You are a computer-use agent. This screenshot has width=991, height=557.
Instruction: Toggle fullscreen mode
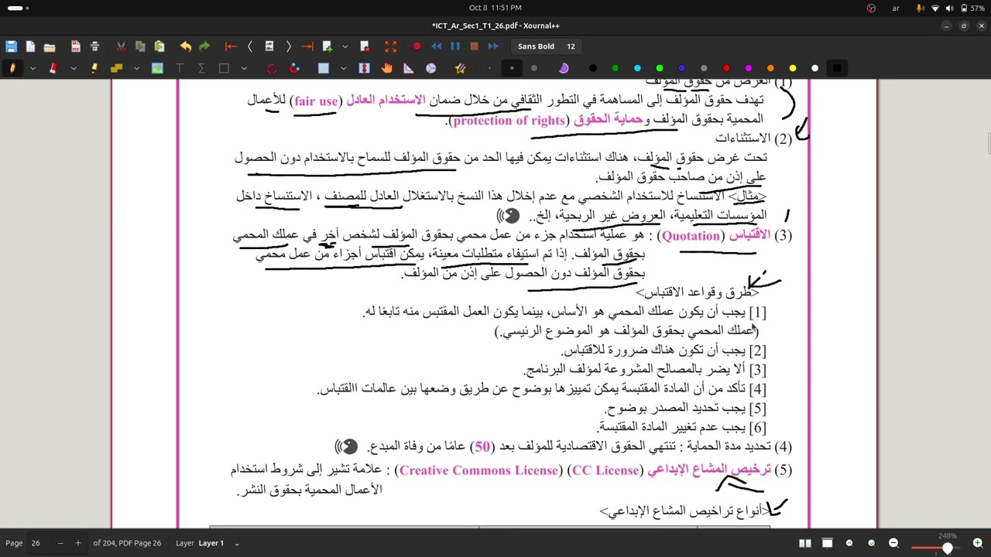[x=391, y=46]
